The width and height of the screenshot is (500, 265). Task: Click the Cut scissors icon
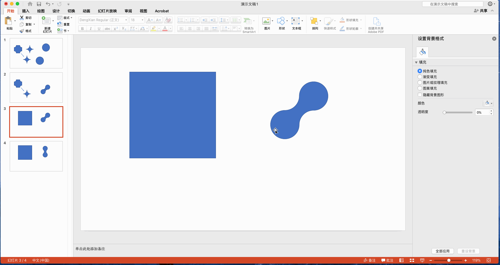tap(22, 18)
